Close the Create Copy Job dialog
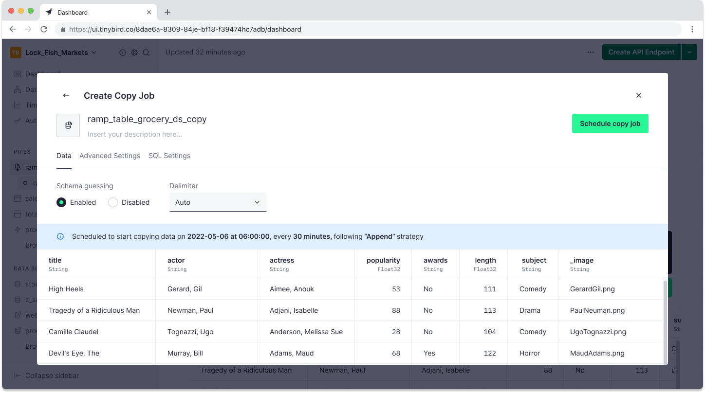 (x=639, y=96)
